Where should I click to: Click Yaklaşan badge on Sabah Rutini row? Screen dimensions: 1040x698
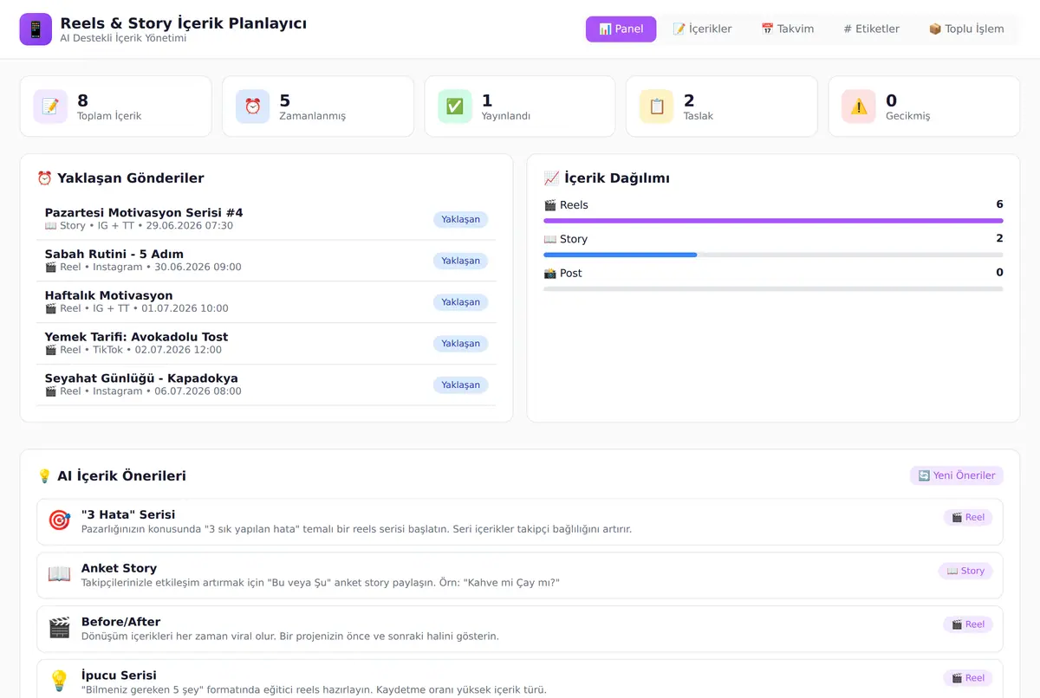coord(460,261)
